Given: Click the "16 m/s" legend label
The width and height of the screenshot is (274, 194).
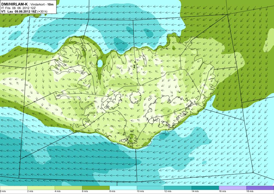Looking at the screenshot, I should click(x=223, y=191).
